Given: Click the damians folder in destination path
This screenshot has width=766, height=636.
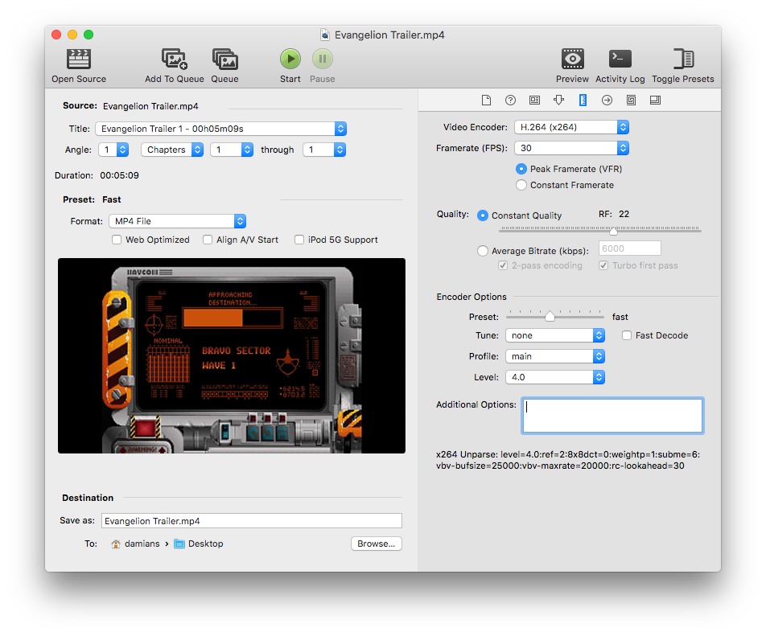Looking at the screenshot, I should point(142,544).
